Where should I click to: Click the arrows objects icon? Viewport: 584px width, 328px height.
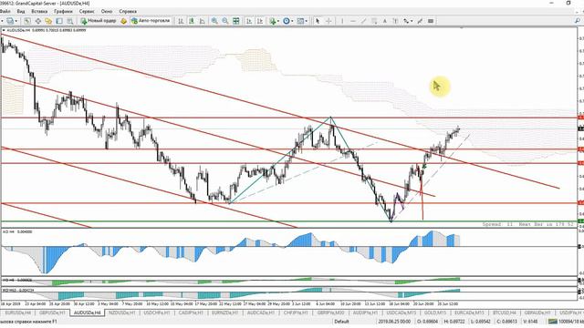(x=406, y=21)
